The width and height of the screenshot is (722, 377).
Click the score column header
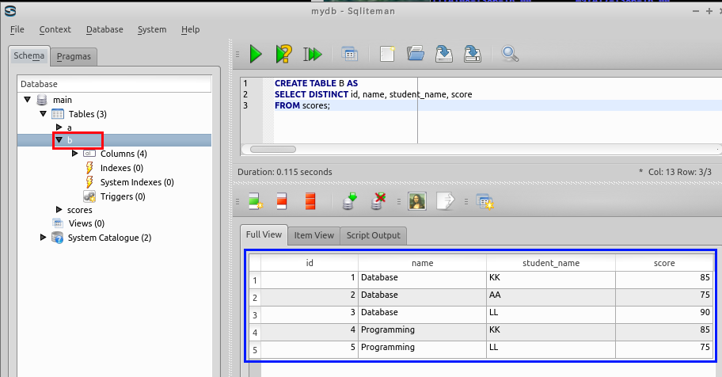coord(664,263)
